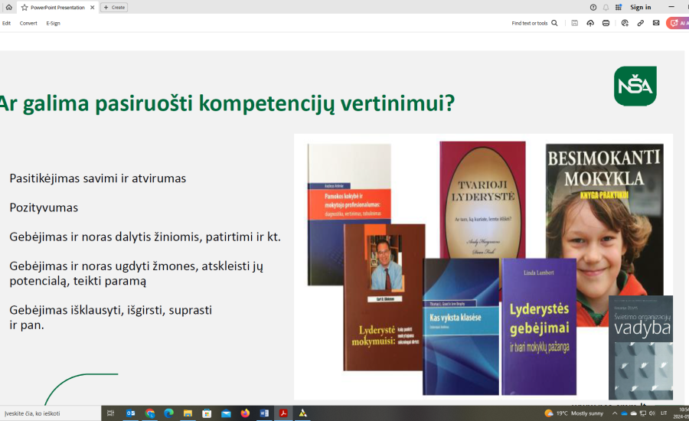Open the Convert menu

pyautogui.click(x=28, y=23)
